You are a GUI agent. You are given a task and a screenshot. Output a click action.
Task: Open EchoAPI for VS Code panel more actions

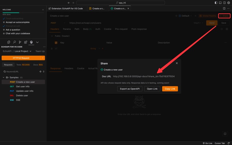pos(44,47)
